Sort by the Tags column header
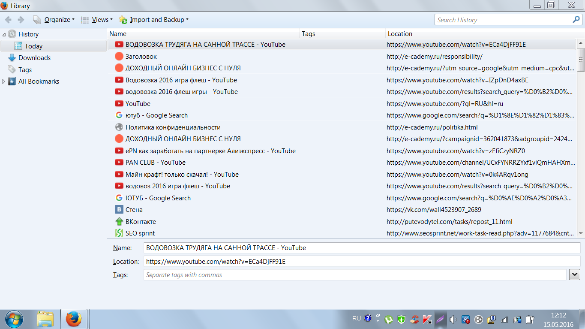 click(342, 34)
